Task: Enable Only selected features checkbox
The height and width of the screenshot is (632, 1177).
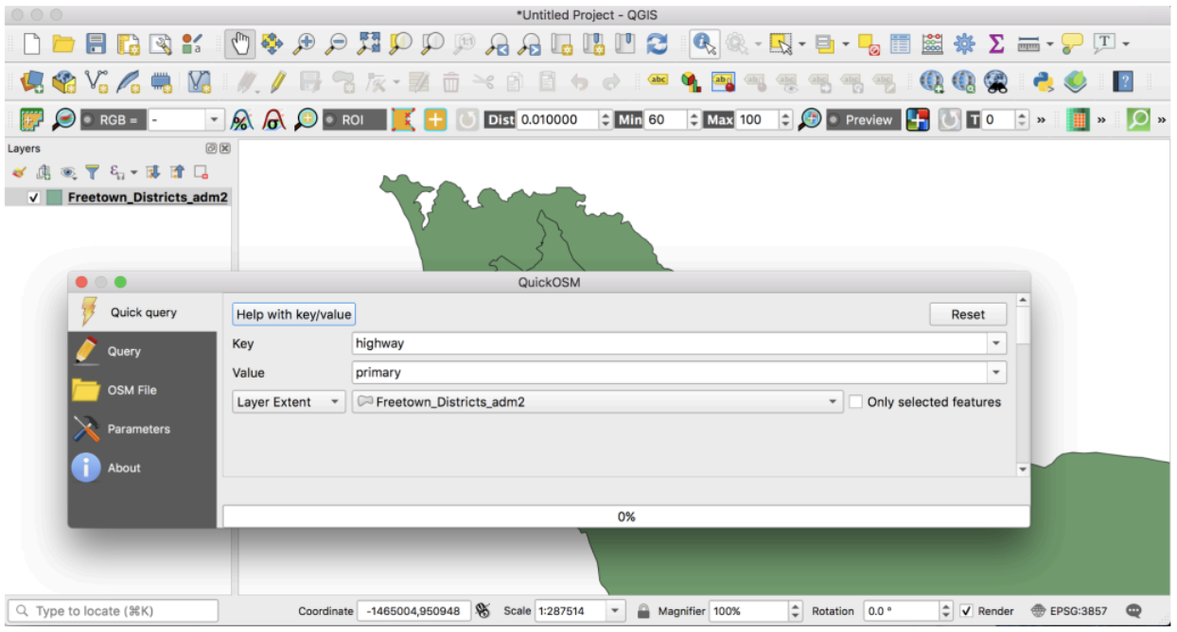Action: pyautogui.click(x=856, y=402)
